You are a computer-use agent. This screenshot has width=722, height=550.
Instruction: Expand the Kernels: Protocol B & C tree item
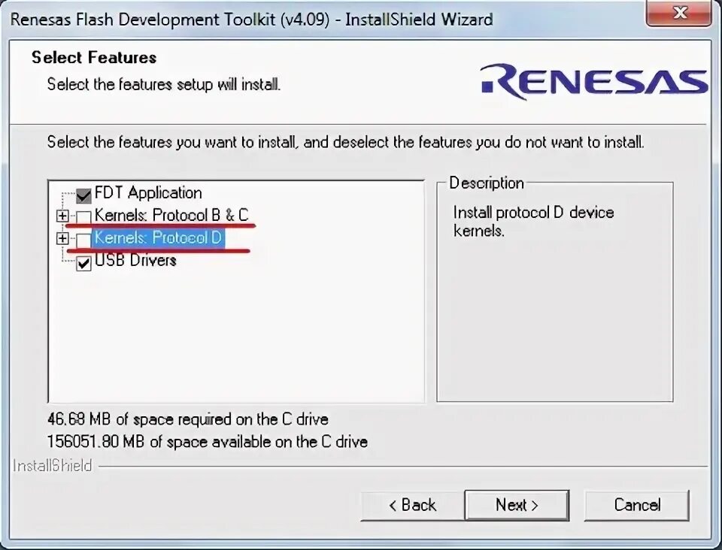point(62,216)
